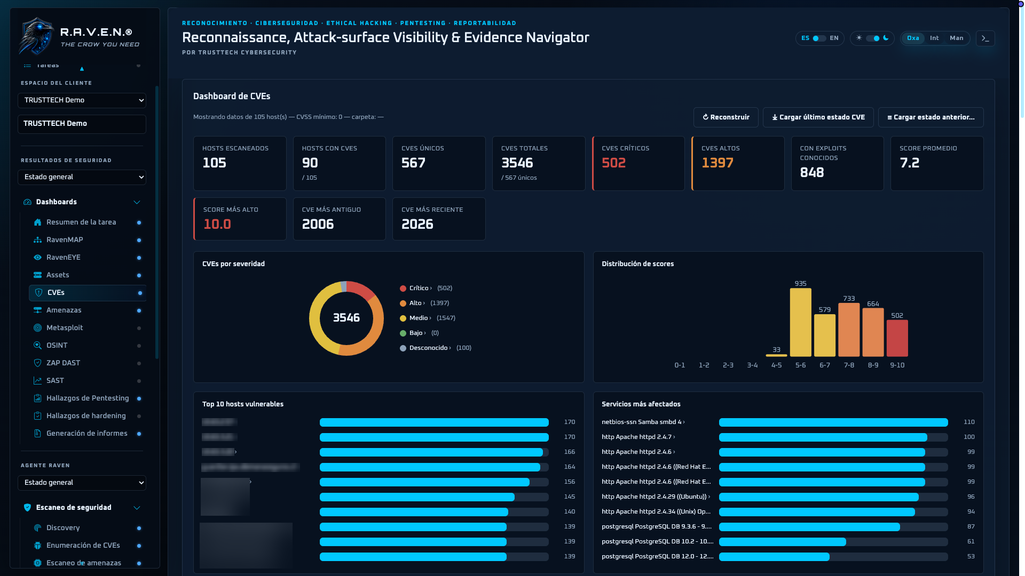Viewport: 1025px width, 576px height.
Task: Select the Int mode tab
Action: pyautogui.click(x=934, y=38)
